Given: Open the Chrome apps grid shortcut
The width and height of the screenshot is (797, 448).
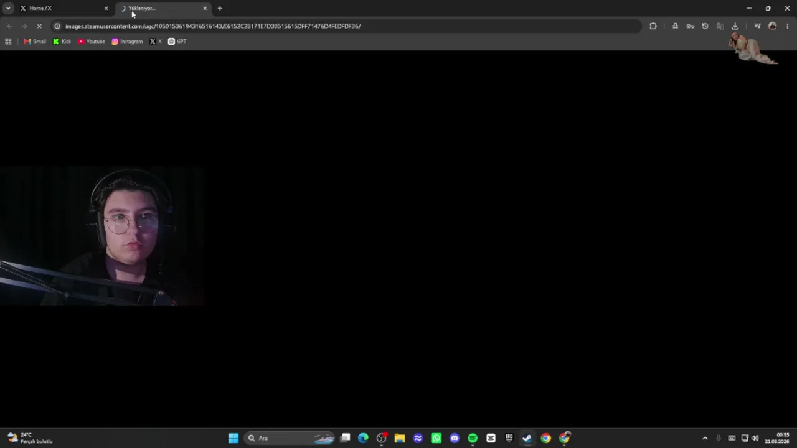Looking at the screenshot, I should coord(8,42).
